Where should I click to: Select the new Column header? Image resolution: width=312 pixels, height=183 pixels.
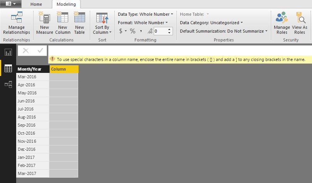point(64,69)
